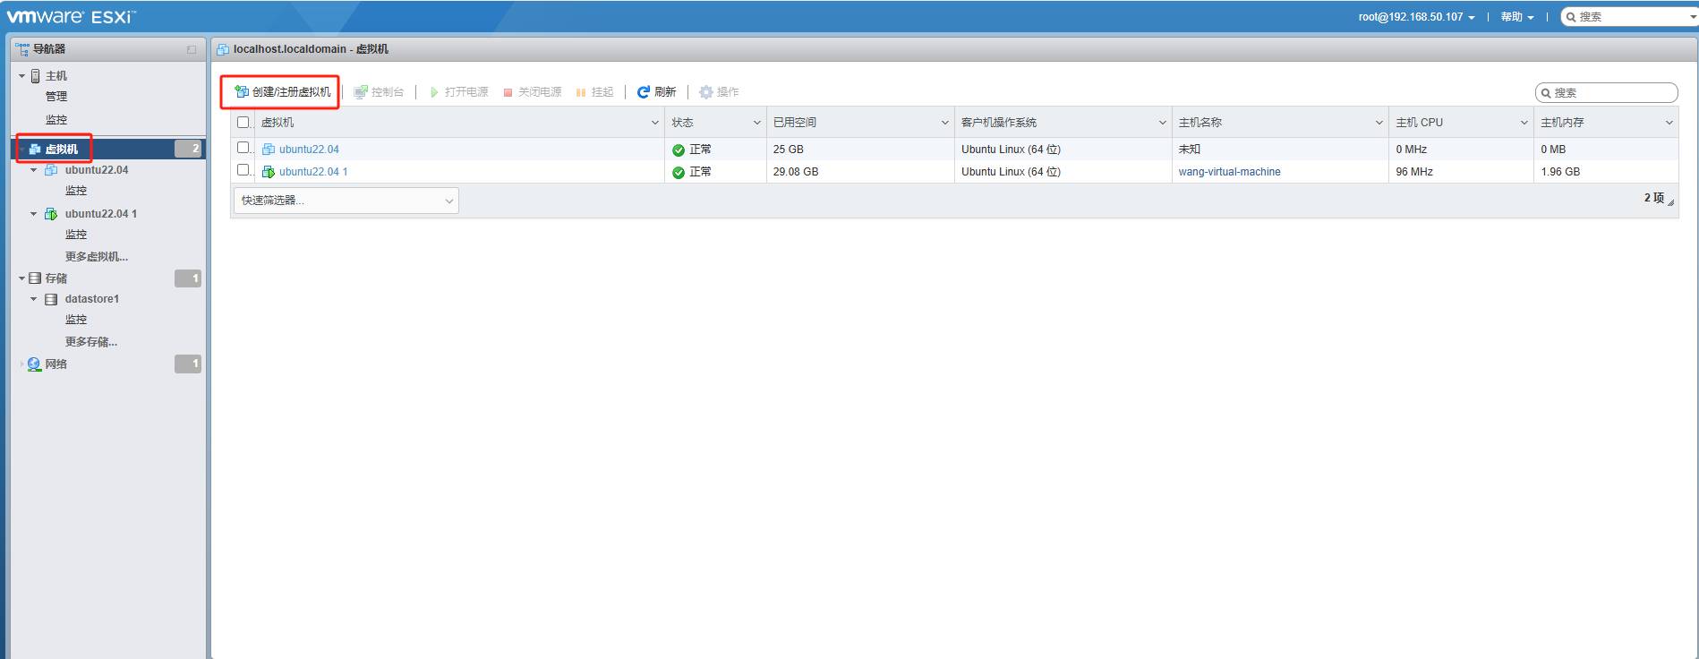Click the Console (控制台) toolbar icon

[361, 92]
